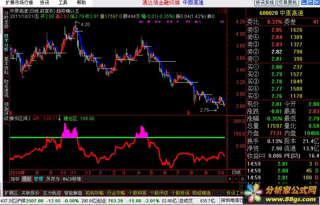
Task: Open the 帮助 menu
Action: [81, 3]
